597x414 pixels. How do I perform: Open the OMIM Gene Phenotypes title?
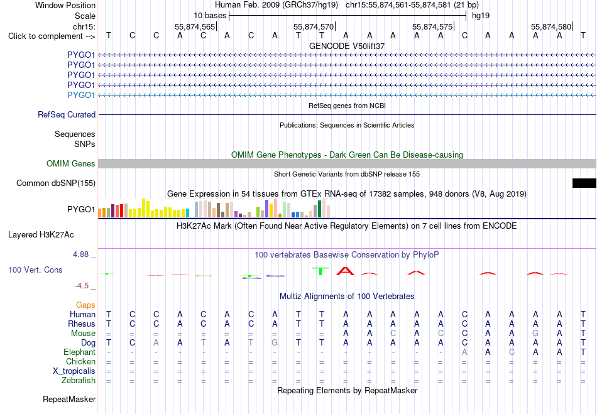coord(347,155)
